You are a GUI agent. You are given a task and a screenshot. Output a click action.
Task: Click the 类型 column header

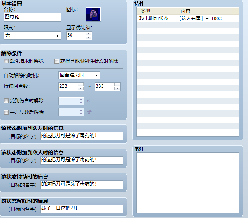coord(157,11)
